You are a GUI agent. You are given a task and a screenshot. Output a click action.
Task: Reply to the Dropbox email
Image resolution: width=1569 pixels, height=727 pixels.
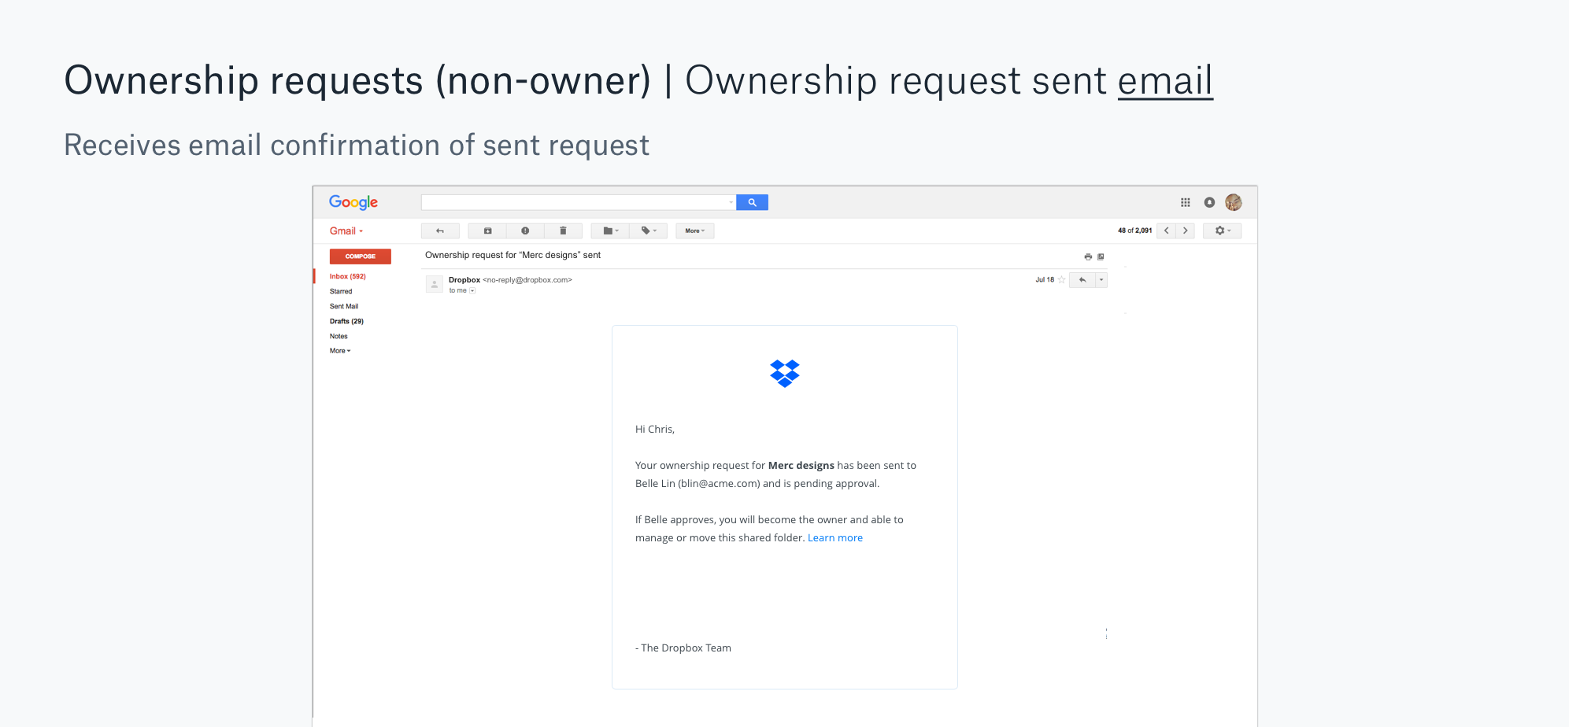pos(1081,279)
